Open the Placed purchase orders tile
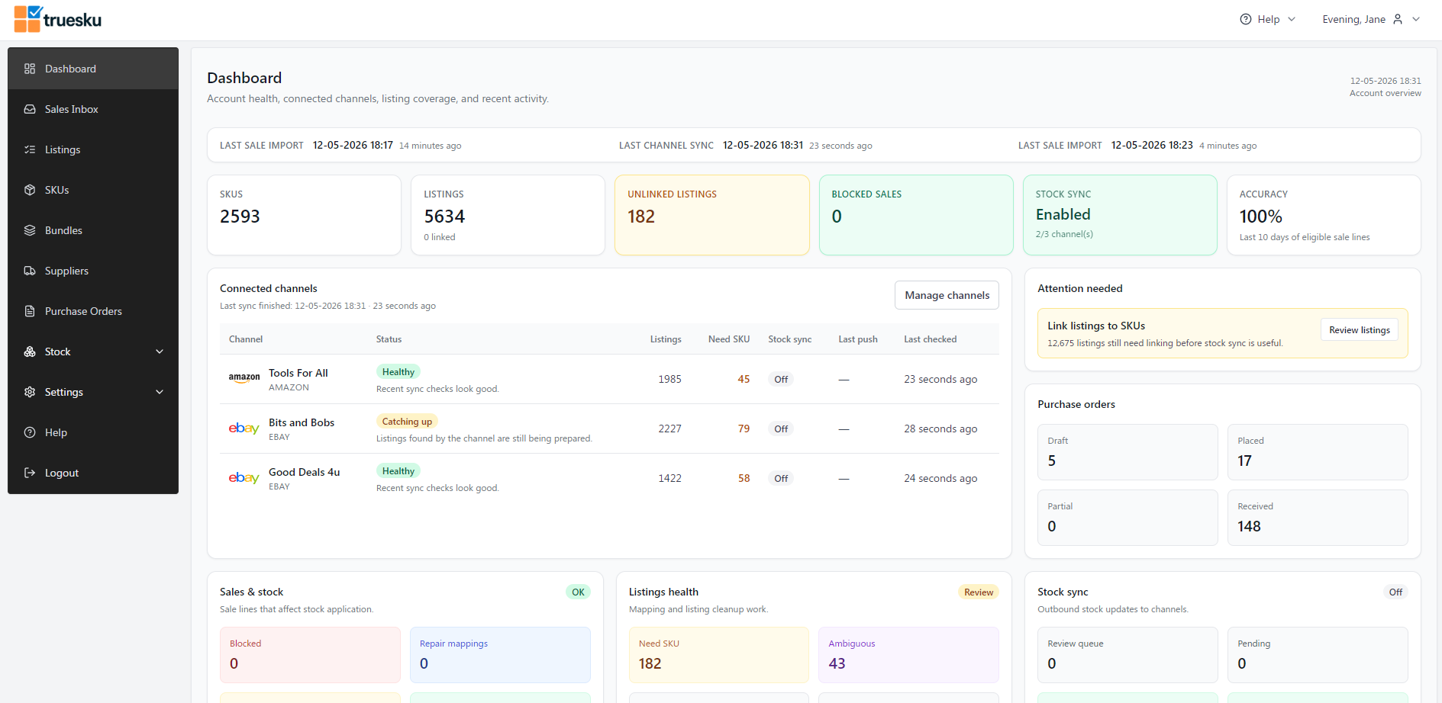The height and width of the screenshot is (703, 1442). (1318, 452)
